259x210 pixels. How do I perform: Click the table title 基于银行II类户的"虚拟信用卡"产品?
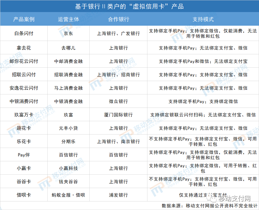[129, 6]
